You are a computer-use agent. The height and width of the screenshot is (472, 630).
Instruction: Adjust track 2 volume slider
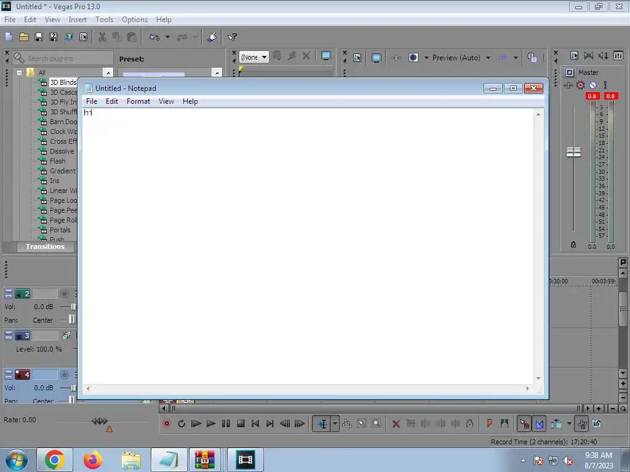pyautogui.click(x=73, y=307)
